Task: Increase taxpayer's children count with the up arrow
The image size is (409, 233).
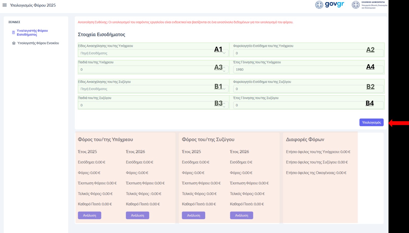Action: [224, 68]
